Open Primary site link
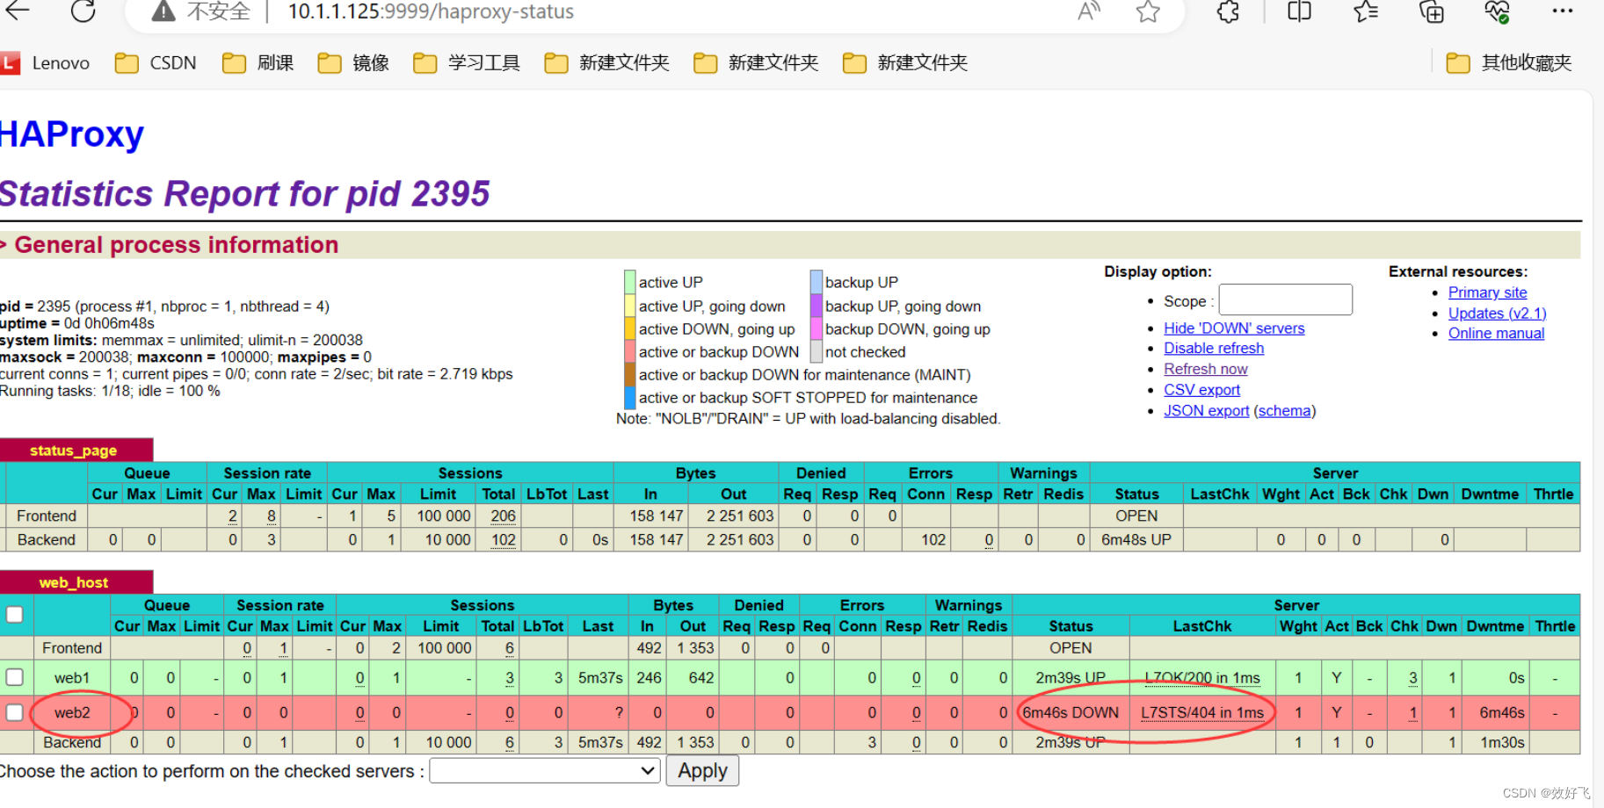 click(1487, 292)
